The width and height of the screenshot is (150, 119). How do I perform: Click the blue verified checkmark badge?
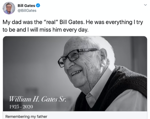pos(38,5)
